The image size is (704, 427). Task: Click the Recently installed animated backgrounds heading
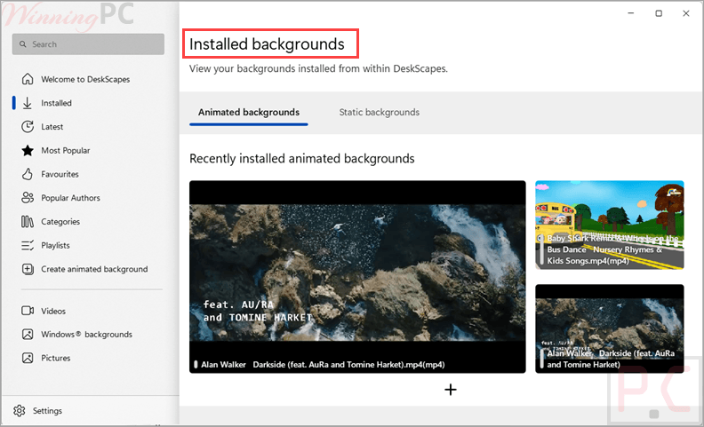(x=301, y=158)
